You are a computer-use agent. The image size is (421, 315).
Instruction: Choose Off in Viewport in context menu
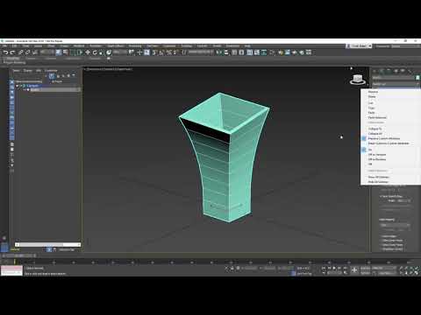click(x=377, y=155)
